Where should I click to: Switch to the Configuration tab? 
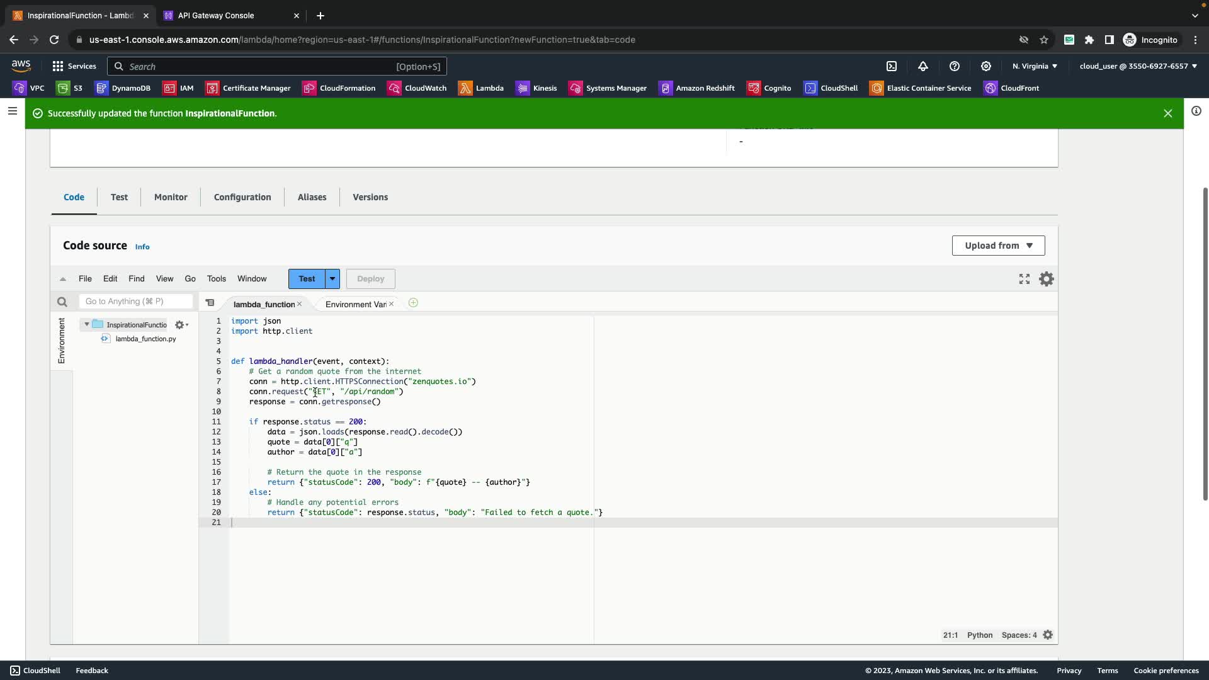[242, 197]
